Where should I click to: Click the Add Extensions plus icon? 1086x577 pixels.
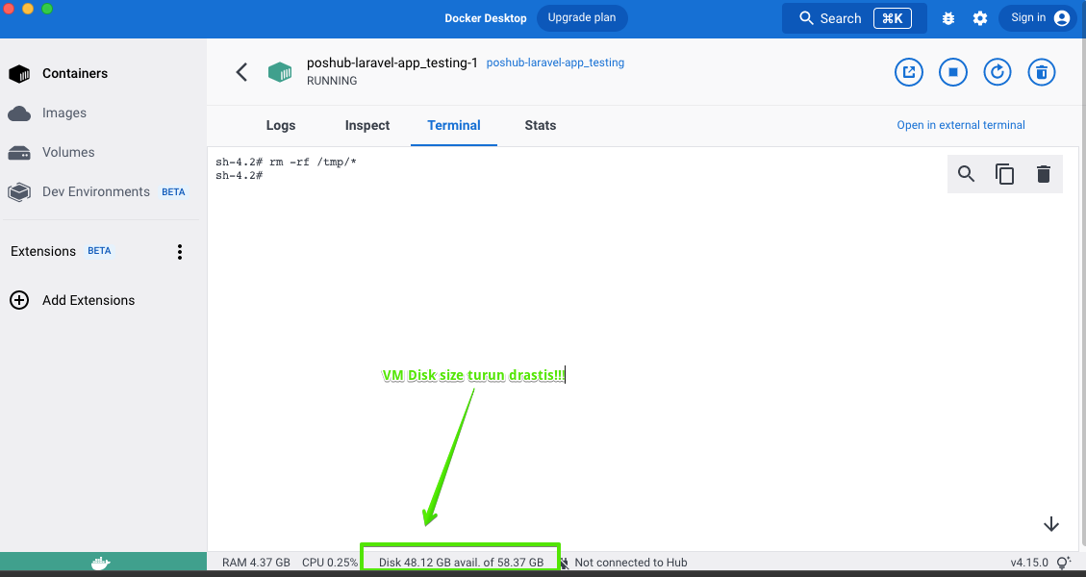[x=19, y=300]
